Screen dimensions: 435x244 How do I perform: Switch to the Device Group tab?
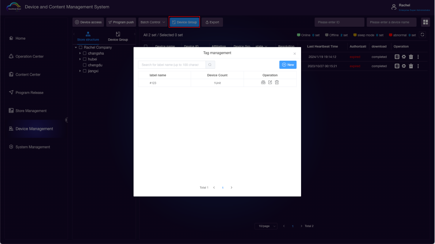point(118,37)
